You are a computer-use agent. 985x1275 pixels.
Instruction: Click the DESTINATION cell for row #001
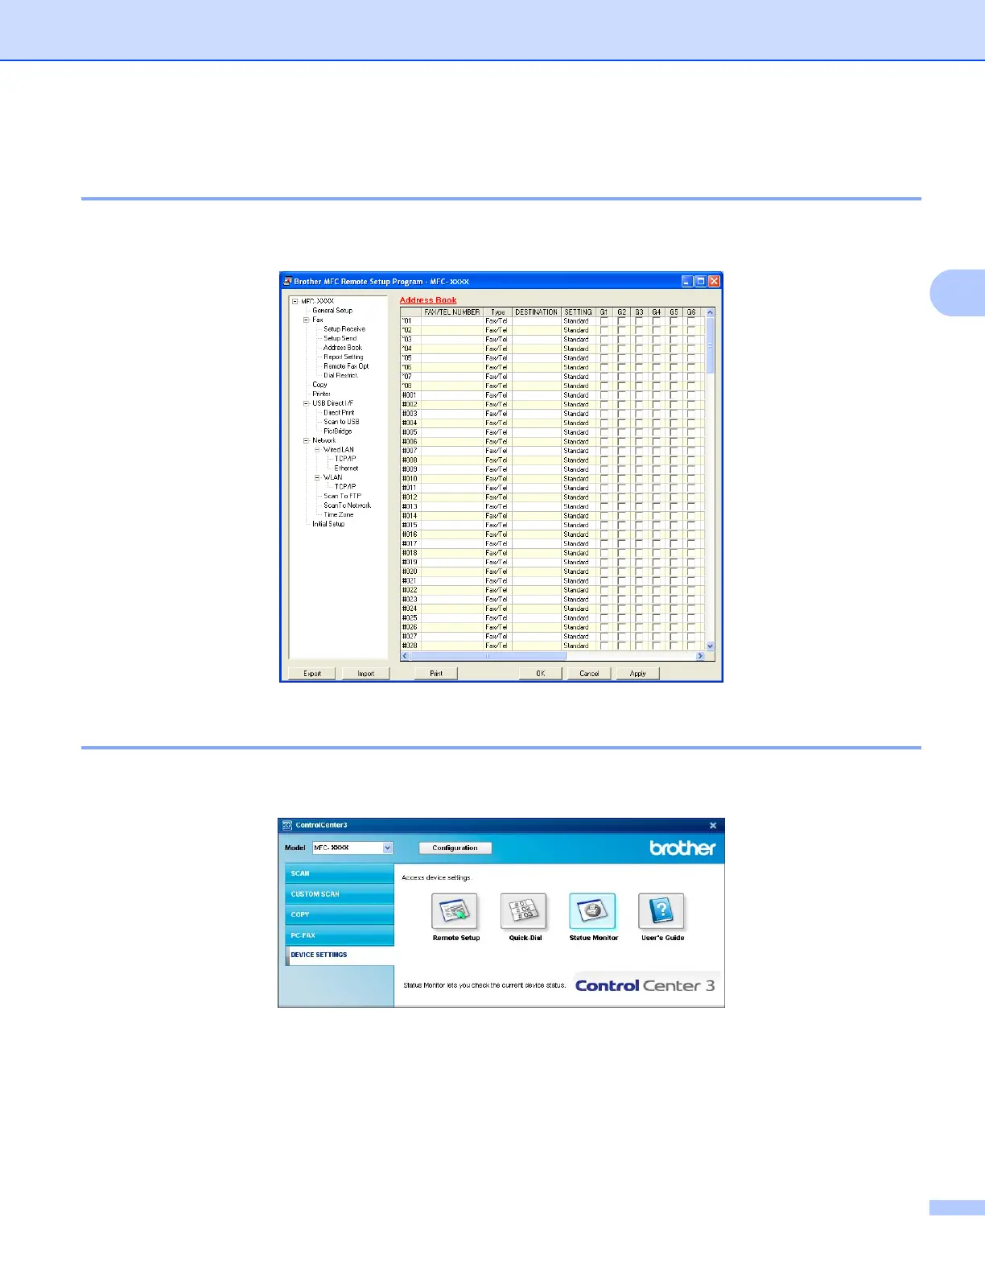pos(537,395)
